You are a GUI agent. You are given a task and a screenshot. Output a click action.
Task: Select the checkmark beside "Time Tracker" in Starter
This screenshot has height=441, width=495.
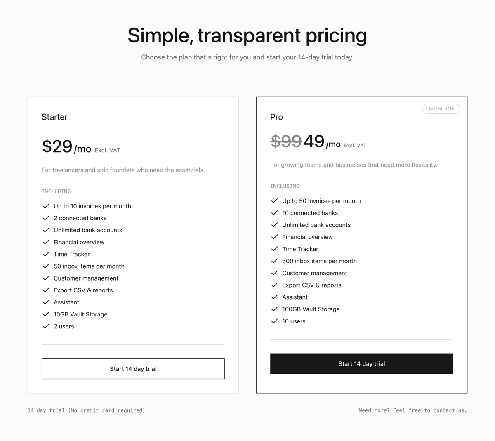(46, 254)
